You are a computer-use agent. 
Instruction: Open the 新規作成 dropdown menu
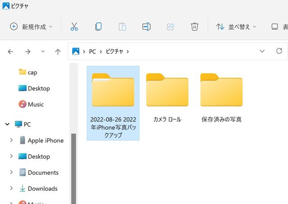[31, 27]
